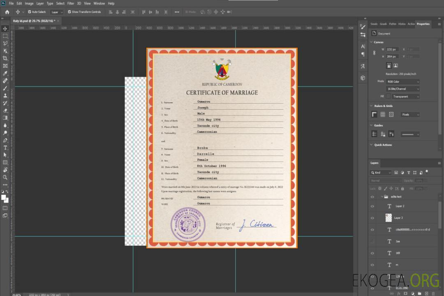Toggle Show Transform Controls checkbox
Image resolution: width=444 pixels, height=296 pixels.
click(69, 12)
